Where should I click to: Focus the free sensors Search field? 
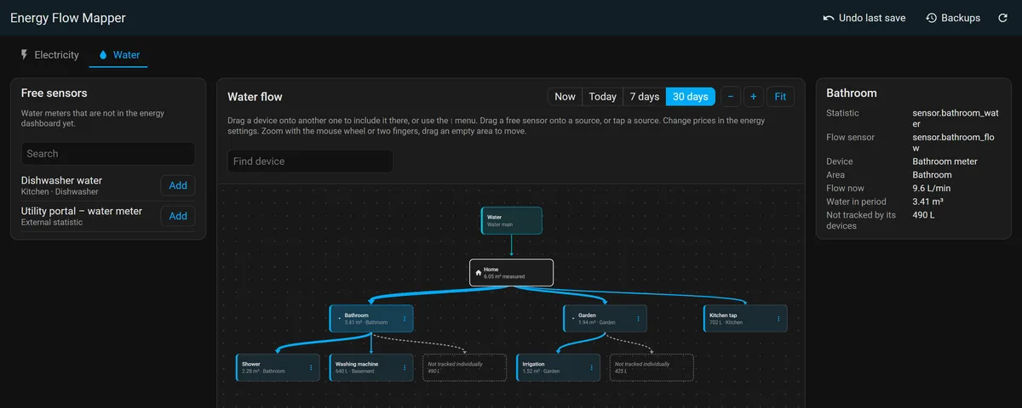pos(108,154)
